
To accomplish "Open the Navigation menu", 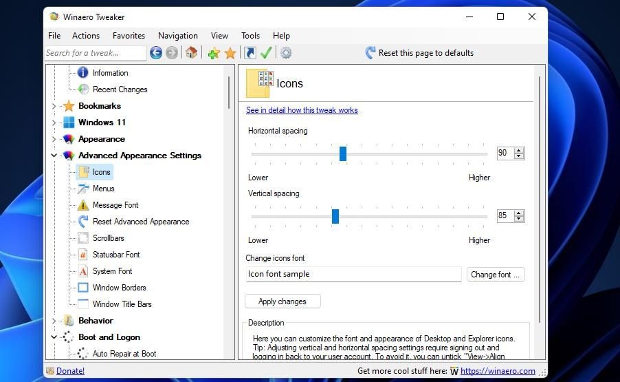I will 178,36.
